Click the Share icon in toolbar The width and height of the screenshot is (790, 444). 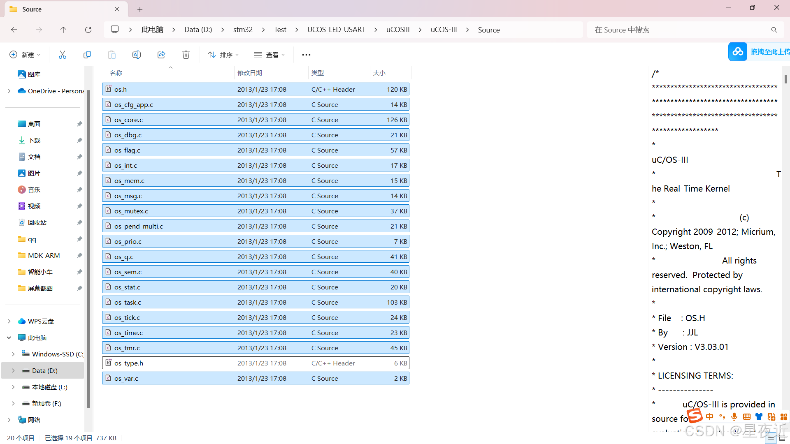click(x=161, y=55)
